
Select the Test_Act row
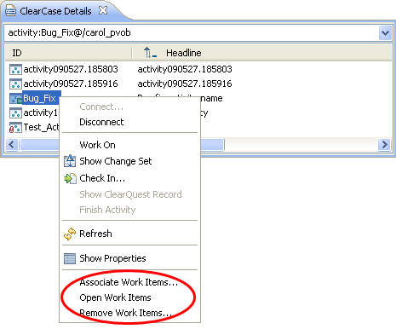(42, 127)
